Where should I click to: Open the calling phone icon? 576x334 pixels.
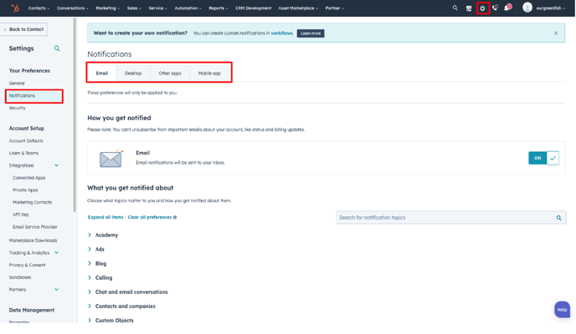[495, 8]
